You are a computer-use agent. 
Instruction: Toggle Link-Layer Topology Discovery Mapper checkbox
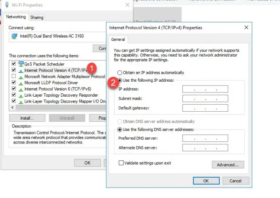(14, 101)
